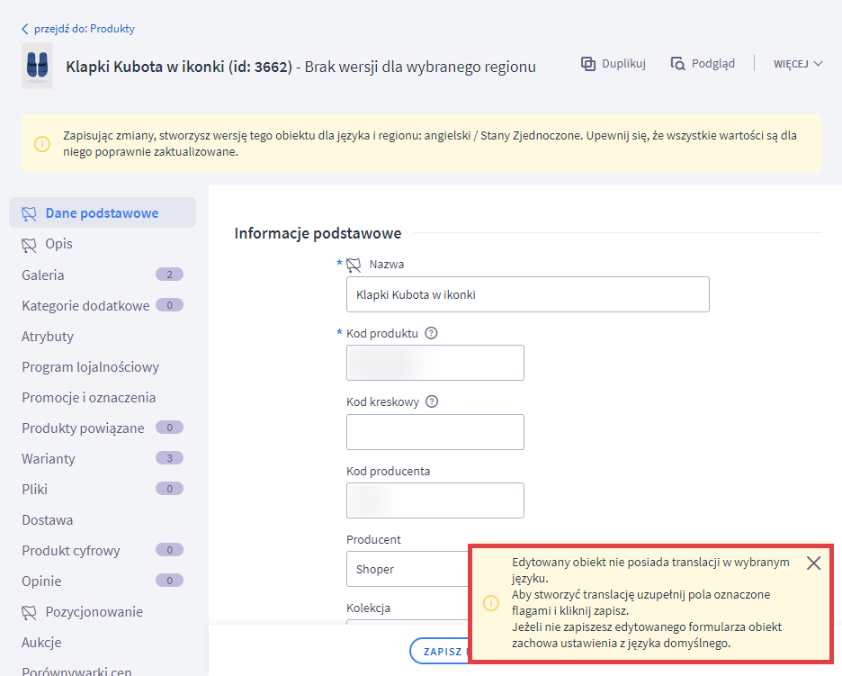Select Produkty powiązane in sidebar
The image size is (842, 676).
coord(83,428)
